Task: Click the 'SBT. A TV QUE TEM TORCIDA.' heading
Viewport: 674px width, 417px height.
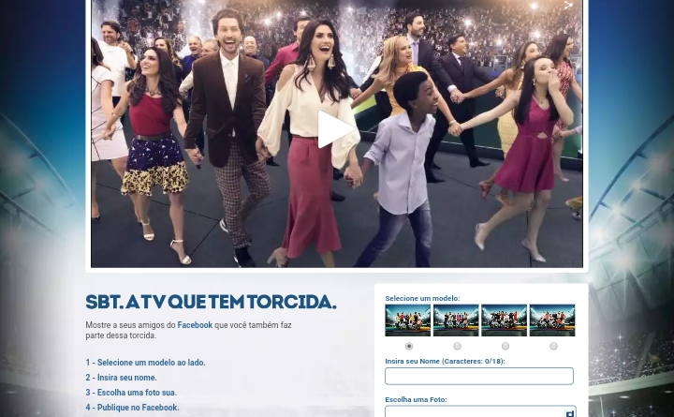Action: tap(211, 302)
